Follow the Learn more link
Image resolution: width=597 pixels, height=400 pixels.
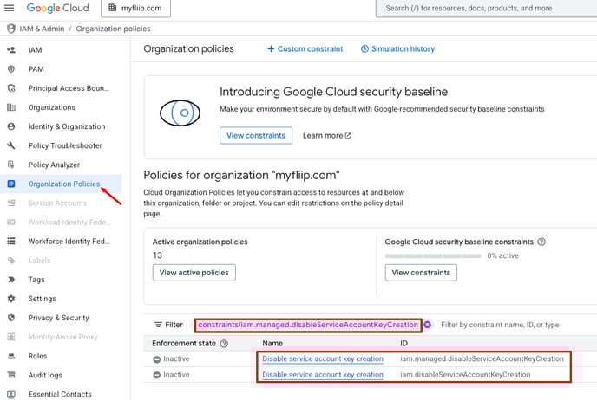click(x=326, y=136)
